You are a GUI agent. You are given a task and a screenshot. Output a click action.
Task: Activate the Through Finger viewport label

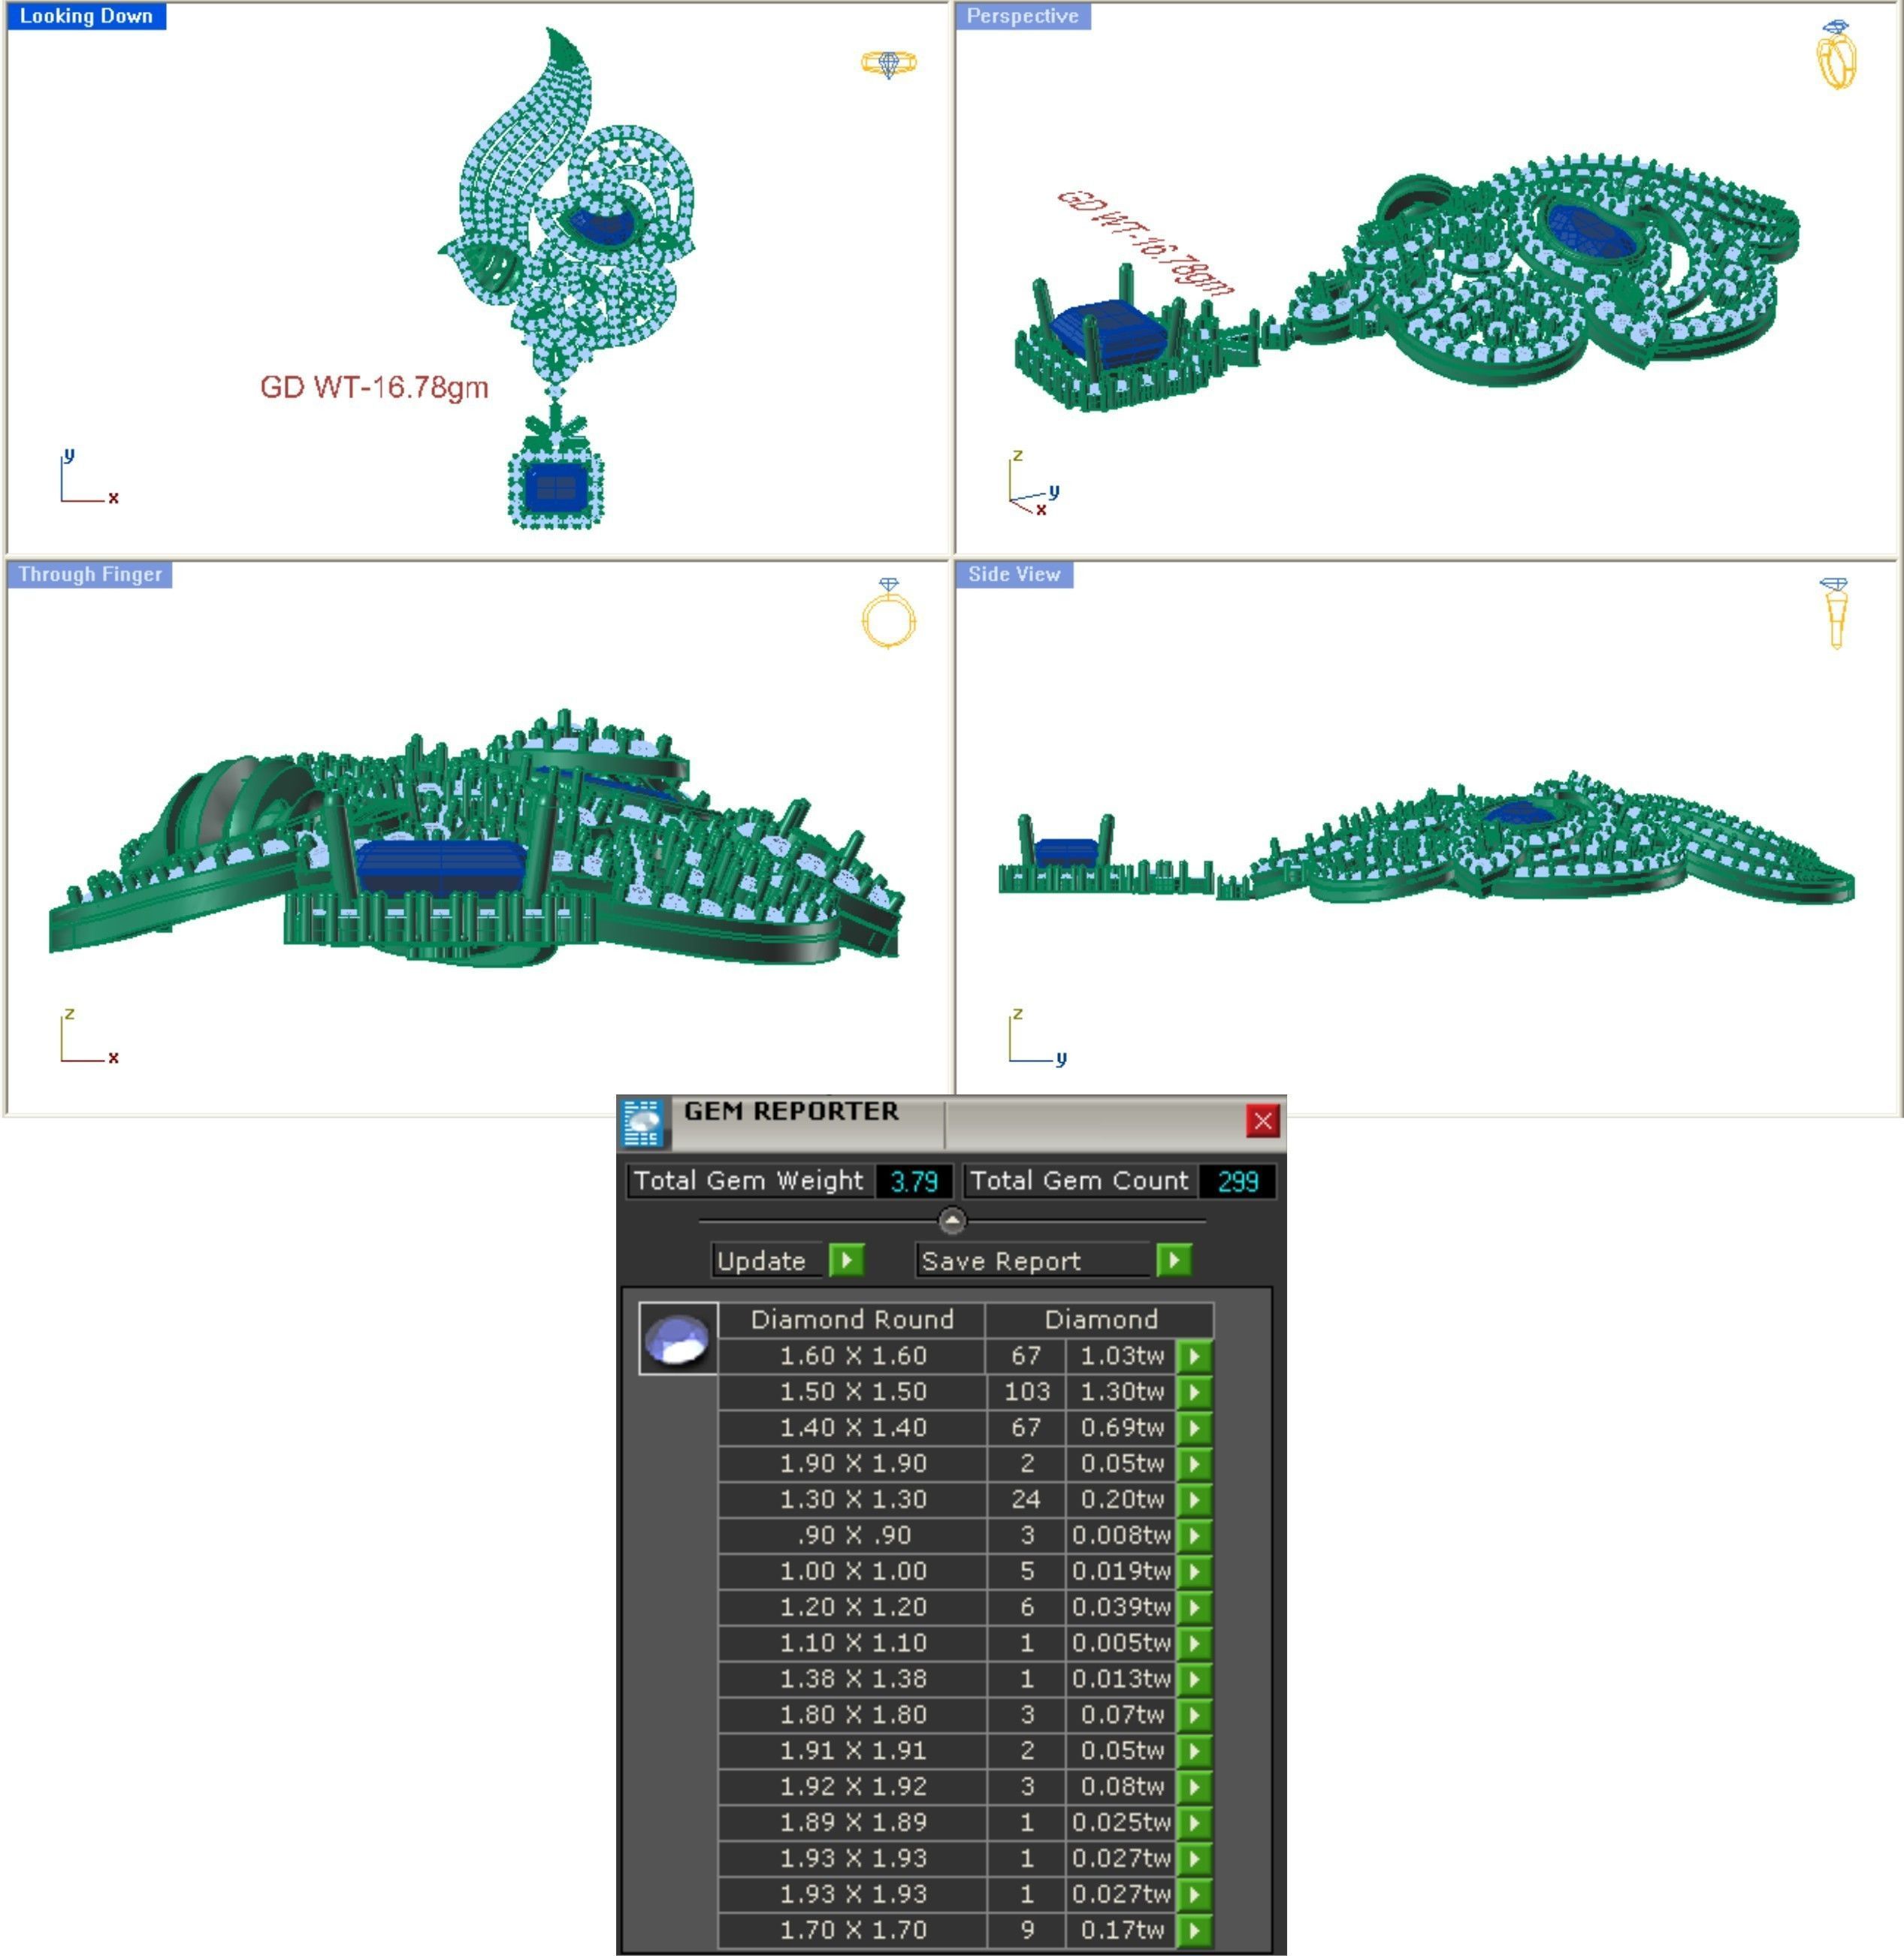[90, 575]
